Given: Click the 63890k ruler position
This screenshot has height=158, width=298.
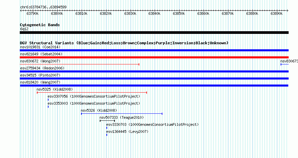Looking at the screenshot, I should [277, 13].
